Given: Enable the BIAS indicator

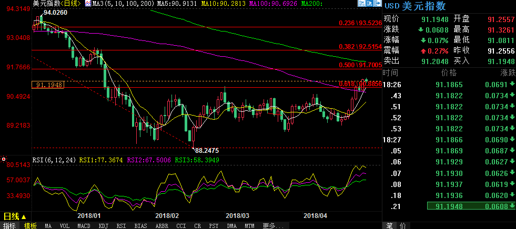Looking at the screenshot, I should 140,225.
